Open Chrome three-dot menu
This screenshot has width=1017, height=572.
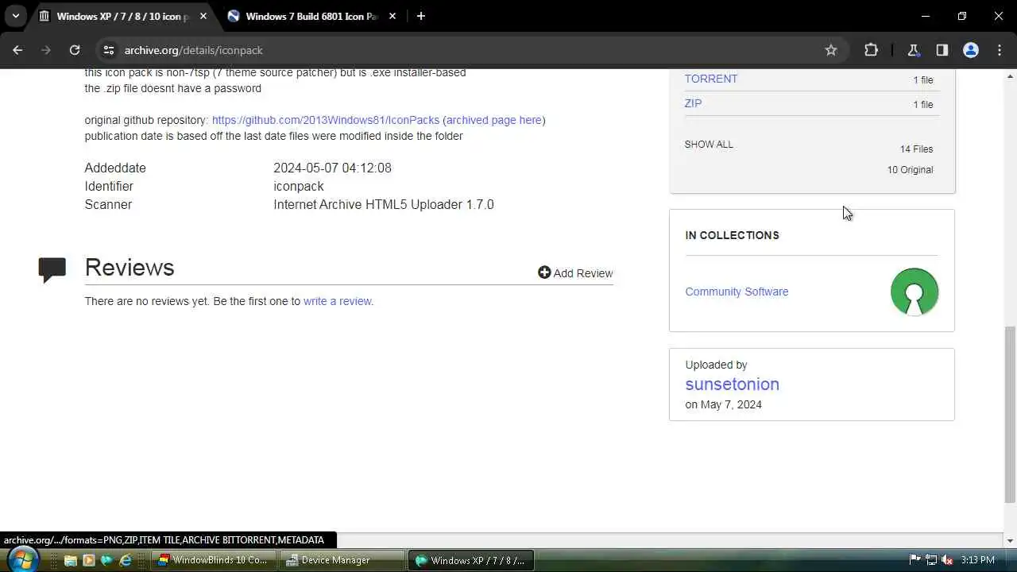tap(999, 50)
